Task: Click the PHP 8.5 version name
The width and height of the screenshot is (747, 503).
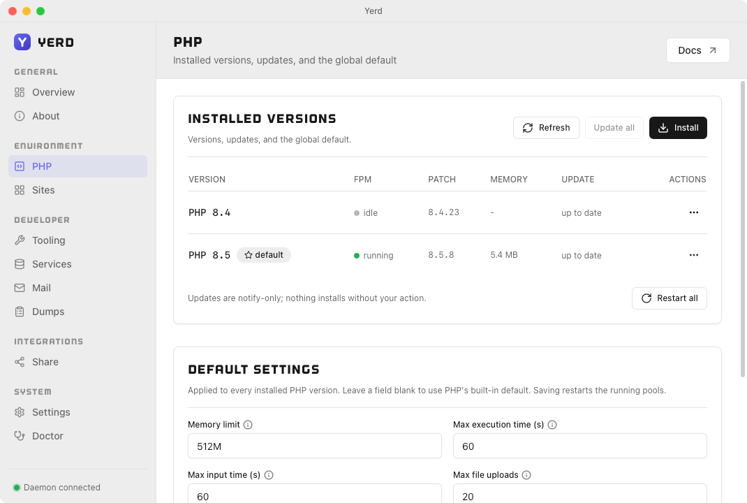Action: [209, 255]
